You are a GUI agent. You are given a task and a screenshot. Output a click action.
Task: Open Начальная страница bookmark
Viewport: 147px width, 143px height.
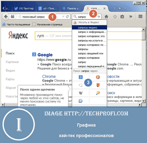point(47,24)
